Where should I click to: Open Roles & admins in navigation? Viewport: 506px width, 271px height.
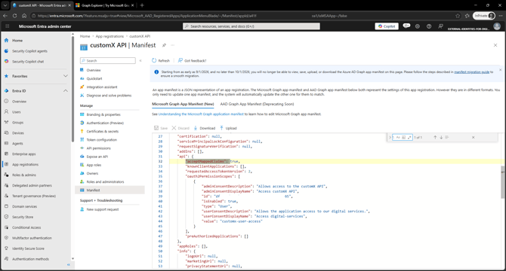24,175
